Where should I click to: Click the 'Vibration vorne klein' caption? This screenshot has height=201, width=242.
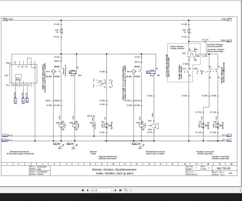pyautogui.click(x=221, y=156)
